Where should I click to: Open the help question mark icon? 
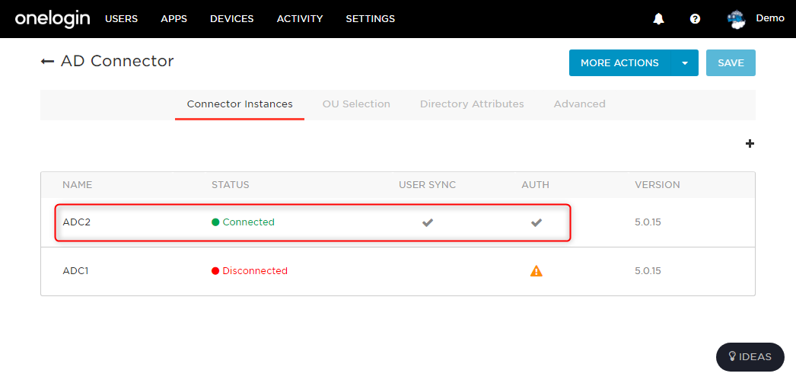(696, 19)
